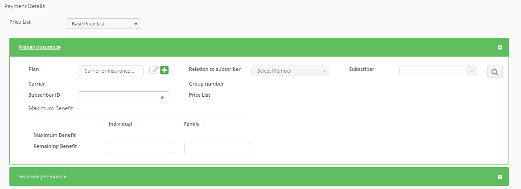521x189 pixels.
Task: Click the Group number label
Action: 206,84
